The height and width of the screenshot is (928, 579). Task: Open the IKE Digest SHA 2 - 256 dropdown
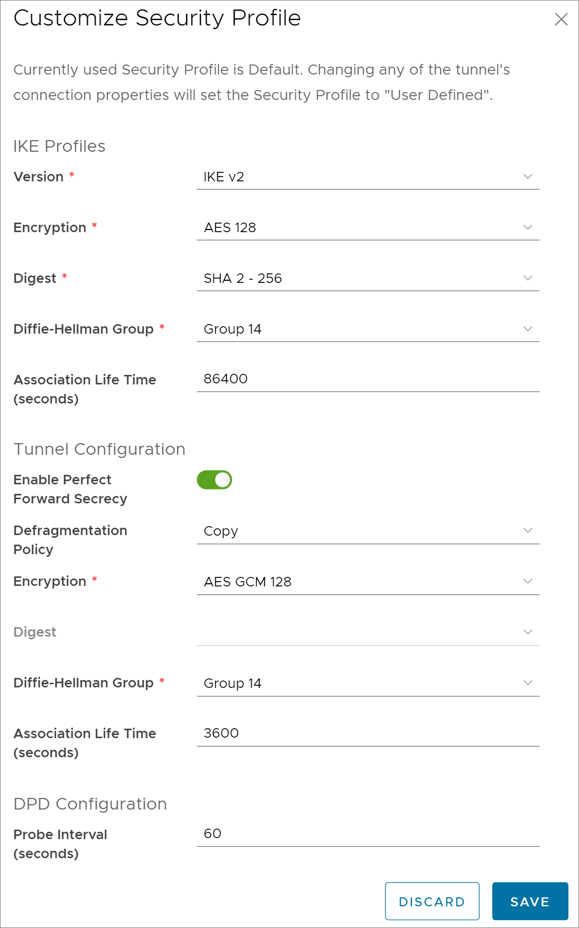(x=368, y=278)
